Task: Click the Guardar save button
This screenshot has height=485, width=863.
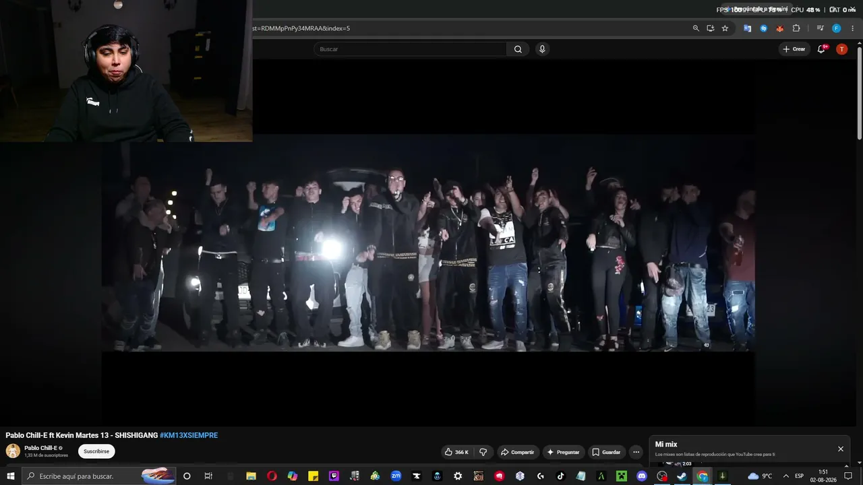Action: (x=606, y=452)
